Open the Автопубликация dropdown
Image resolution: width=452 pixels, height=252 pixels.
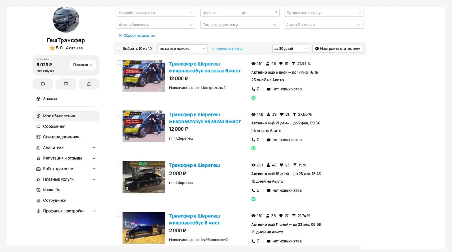tap(156, 25)
